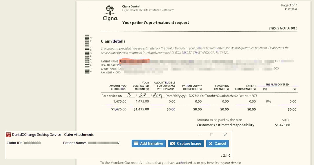Click the 'PATIENT NAME:' label

point(109,62)
